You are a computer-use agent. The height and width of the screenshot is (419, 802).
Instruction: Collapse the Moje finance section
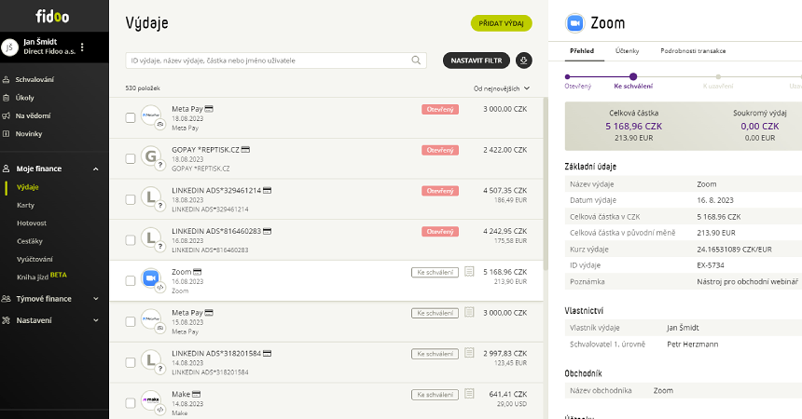click(96, 169)
